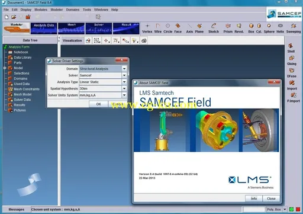This screenshot has height=214, width=303.
Task: Click the Messages button
Action: [x=17, y=209]
